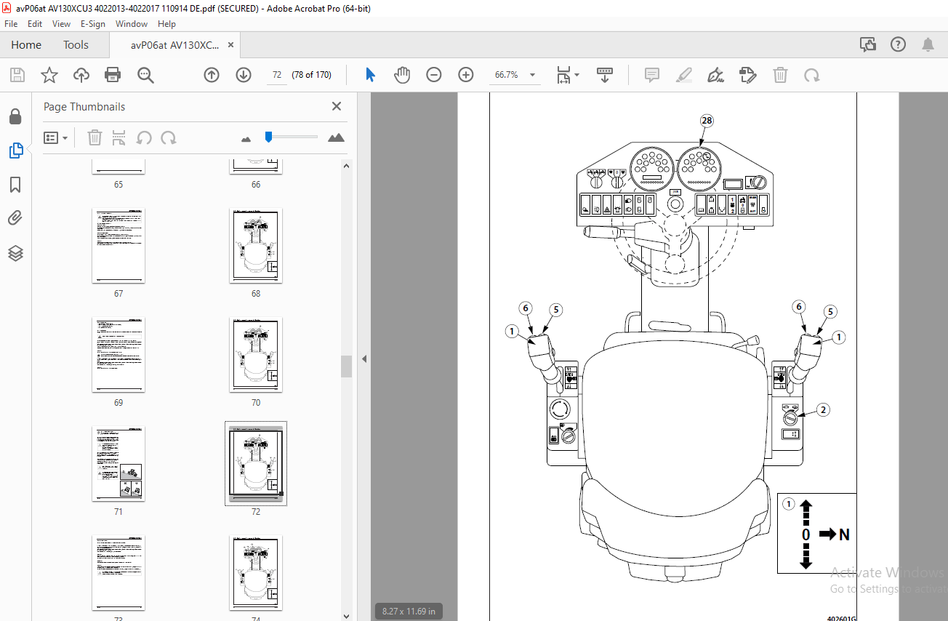Collapse the navigation pane with the arrow
The image size is (948, 621).
click(364, 358)
